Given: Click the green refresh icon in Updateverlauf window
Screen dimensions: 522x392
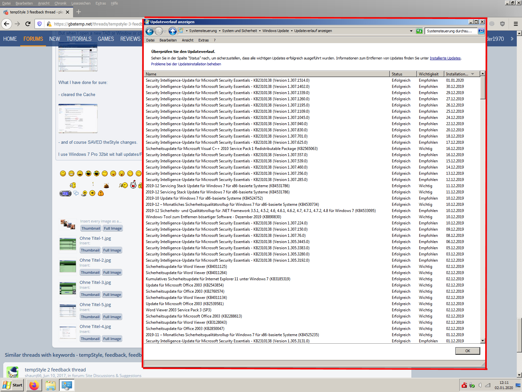Looking at the screenshot, I should coord(419,31).
